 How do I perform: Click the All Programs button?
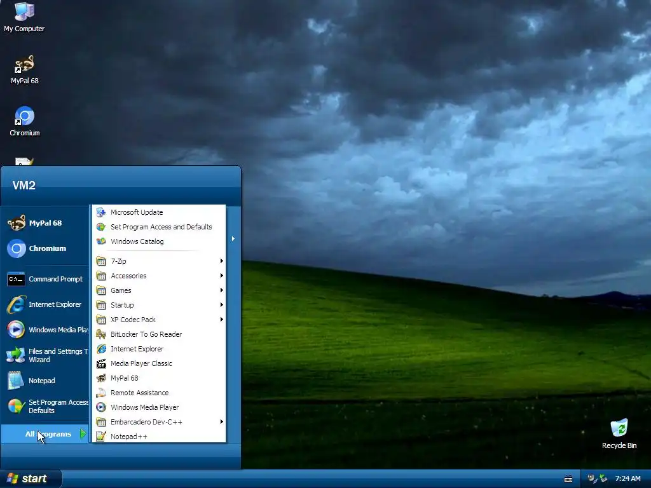point(45,434)
